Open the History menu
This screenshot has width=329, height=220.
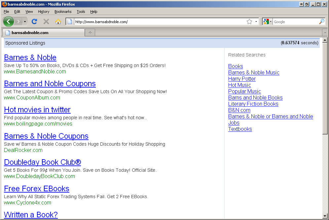(x=43, y=12)
